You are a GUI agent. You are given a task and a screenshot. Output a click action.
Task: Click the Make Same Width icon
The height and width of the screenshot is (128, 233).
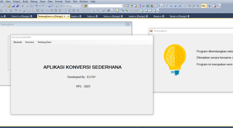pyautogui.click(x=29, y=11)
